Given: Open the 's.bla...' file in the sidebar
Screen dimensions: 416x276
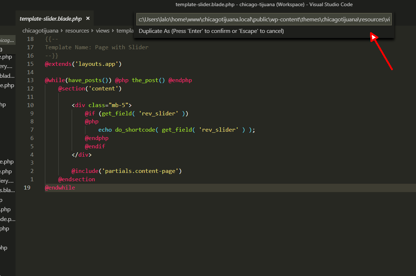Looking at the screenshot, I should click(x=7, y=190).
